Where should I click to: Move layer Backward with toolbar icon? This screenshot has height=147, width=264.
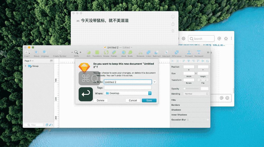199,52
